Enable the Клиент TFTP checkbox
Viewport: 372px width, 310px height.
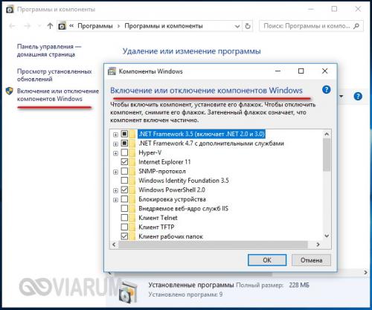tap(124, 227)
